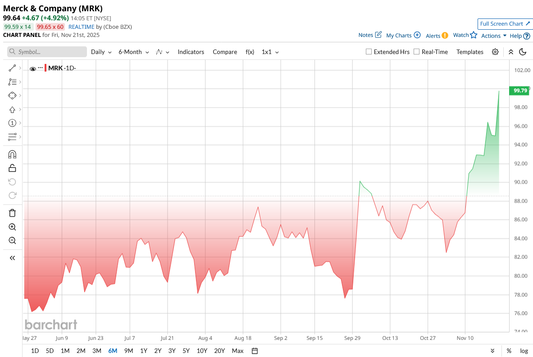Open the 6-Month period dropdown
533x357 pixels.
(x=134, y=52)
